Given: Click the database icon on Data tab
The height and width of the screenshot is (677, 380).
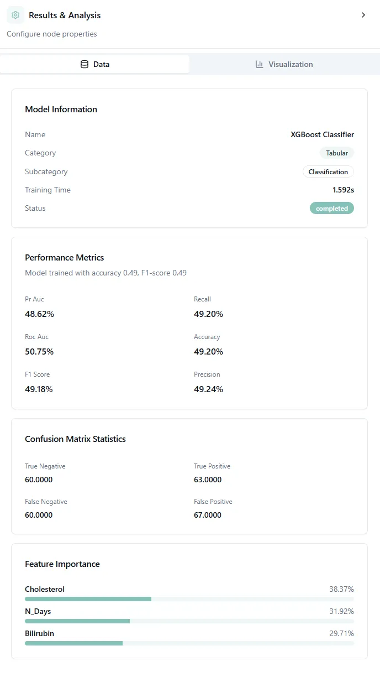Looking at the screenshot, I should tap(85, 64).
